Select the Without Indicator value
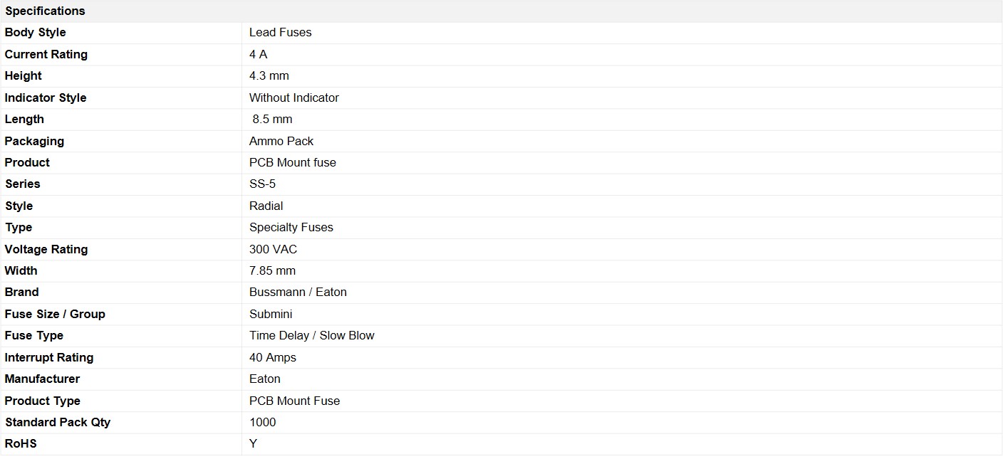Image resolution: width=1003 pixels, height=459 pixels. pos(294,97)
